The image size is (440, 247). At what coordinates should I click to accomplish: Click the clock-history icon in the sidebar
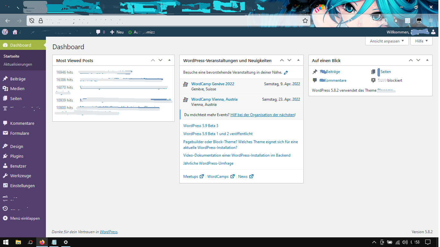click(5, 208)
